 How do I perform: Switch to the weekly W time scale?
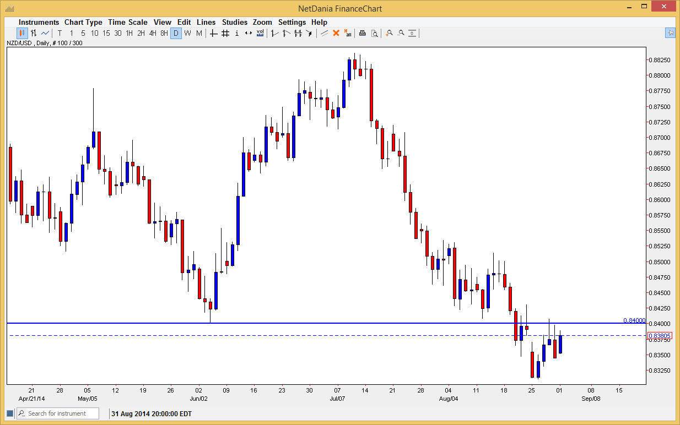coord(187,33)
